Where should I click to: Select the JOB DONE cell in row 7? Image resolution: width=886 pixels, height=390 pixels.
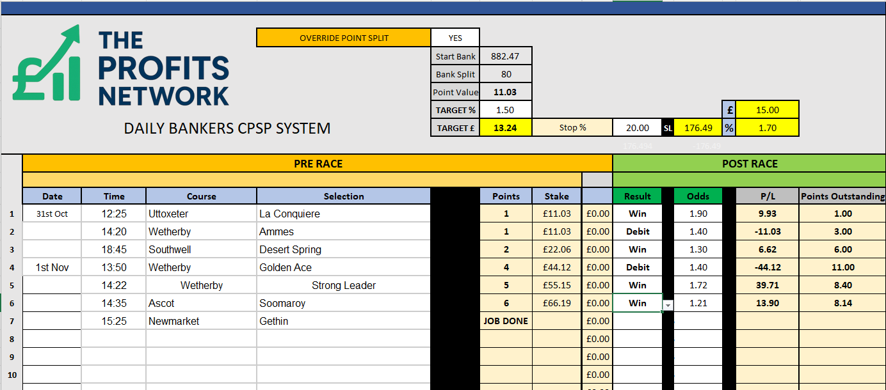pos(506,321)
